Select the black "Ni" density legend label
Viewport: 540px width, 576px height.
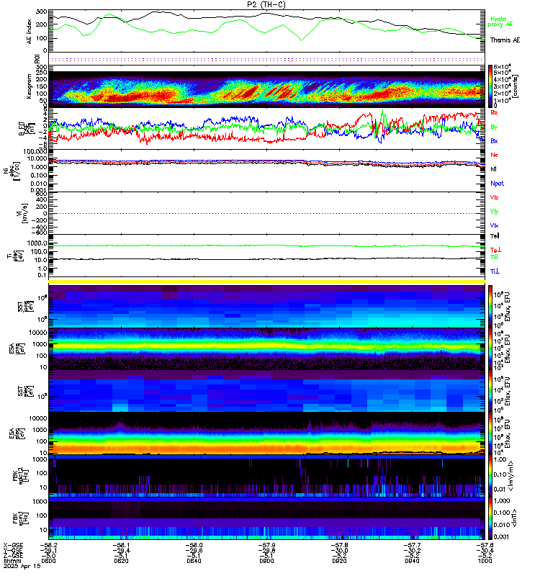[493, 169]
